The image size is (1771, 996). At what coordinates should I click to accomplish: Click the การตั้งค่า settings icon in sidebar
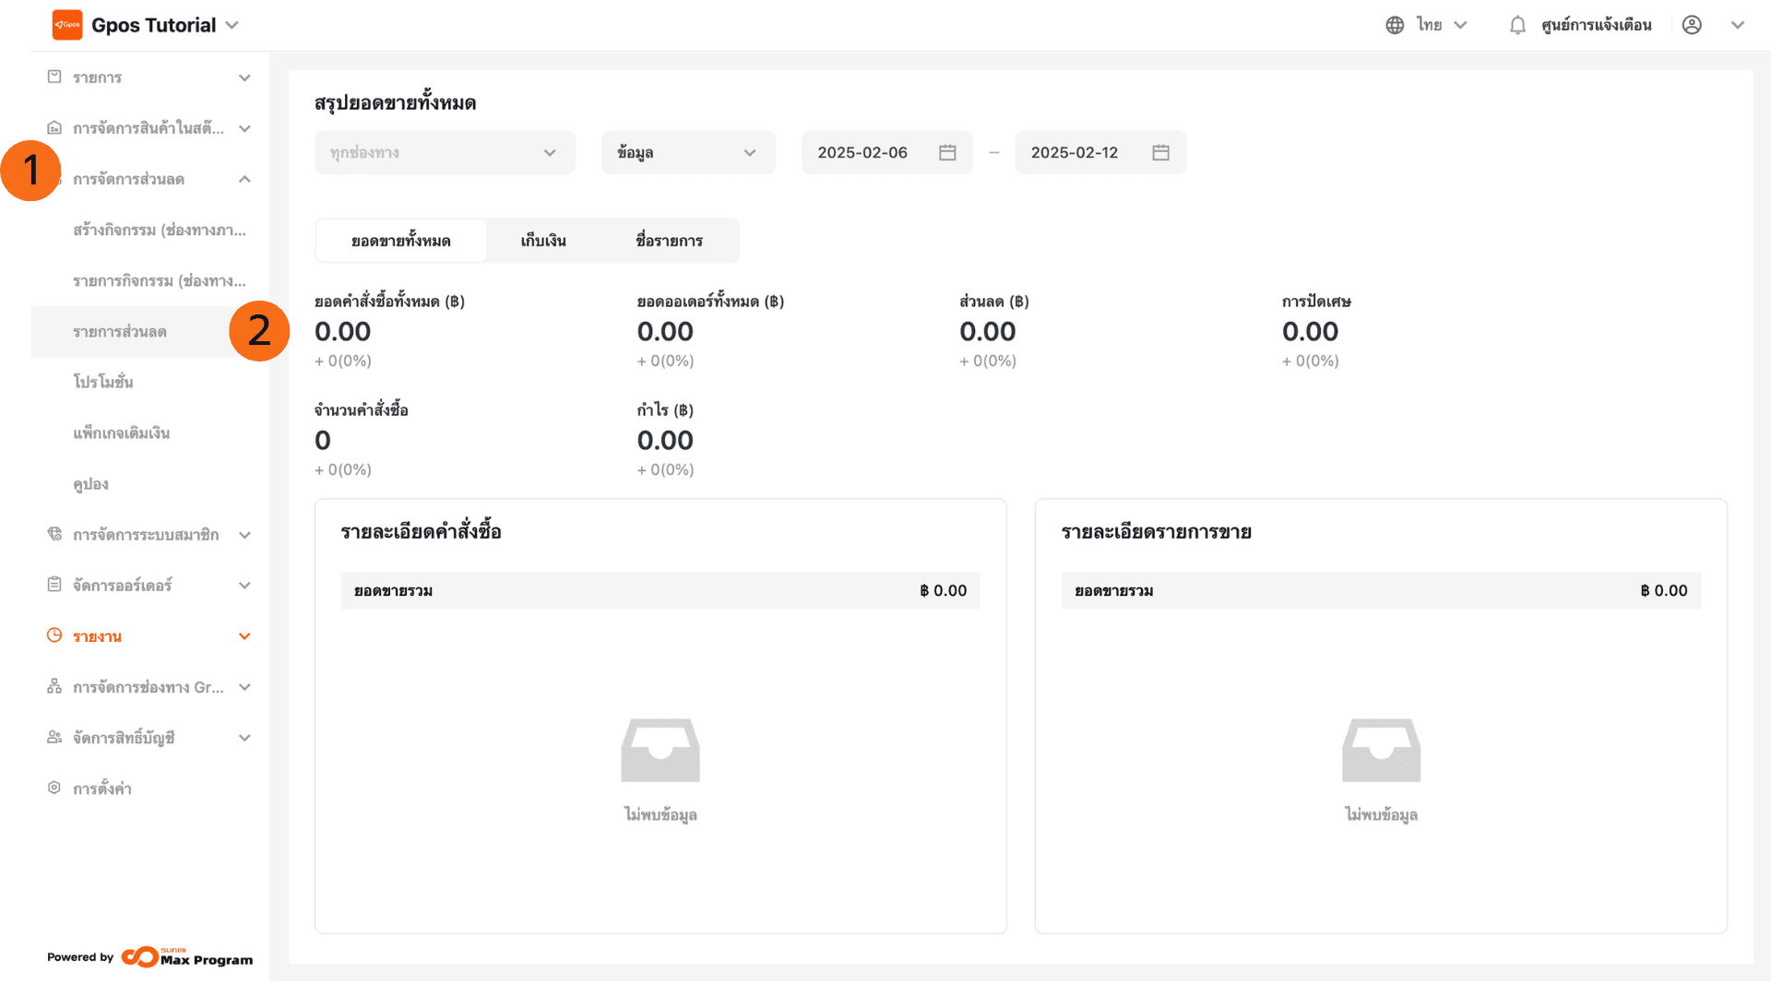tap(54, 788)
